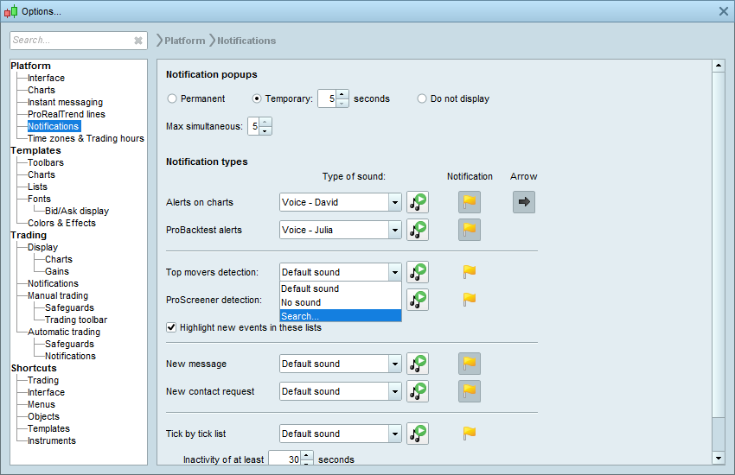735x475 pixels.
Task: Play the ProBacktest alerts sound preview
Action: click(x=419, y=230)
